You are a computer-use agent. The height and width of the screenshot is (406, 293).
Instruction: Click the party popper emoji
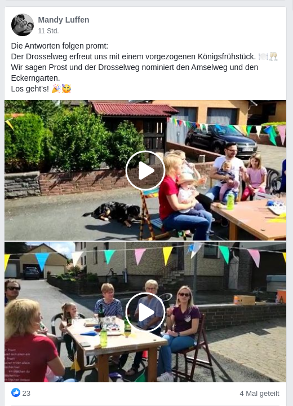(x=56, y=89)
